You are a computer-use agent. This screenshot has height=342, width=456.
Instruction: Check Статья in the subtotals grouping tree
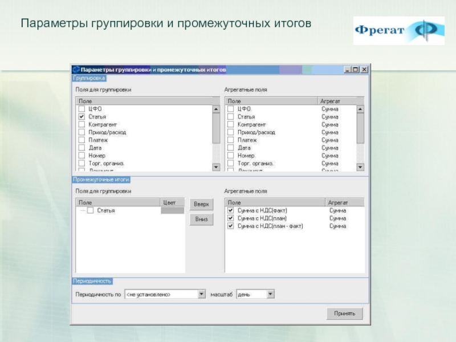pyautogui.click(x=91, y=210)
